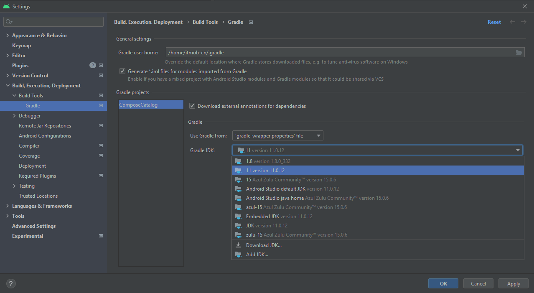Viewport: 534px width, 293px height.
Task: Toggle Generate *.iml files checkbox
Action: click(122, 71)
